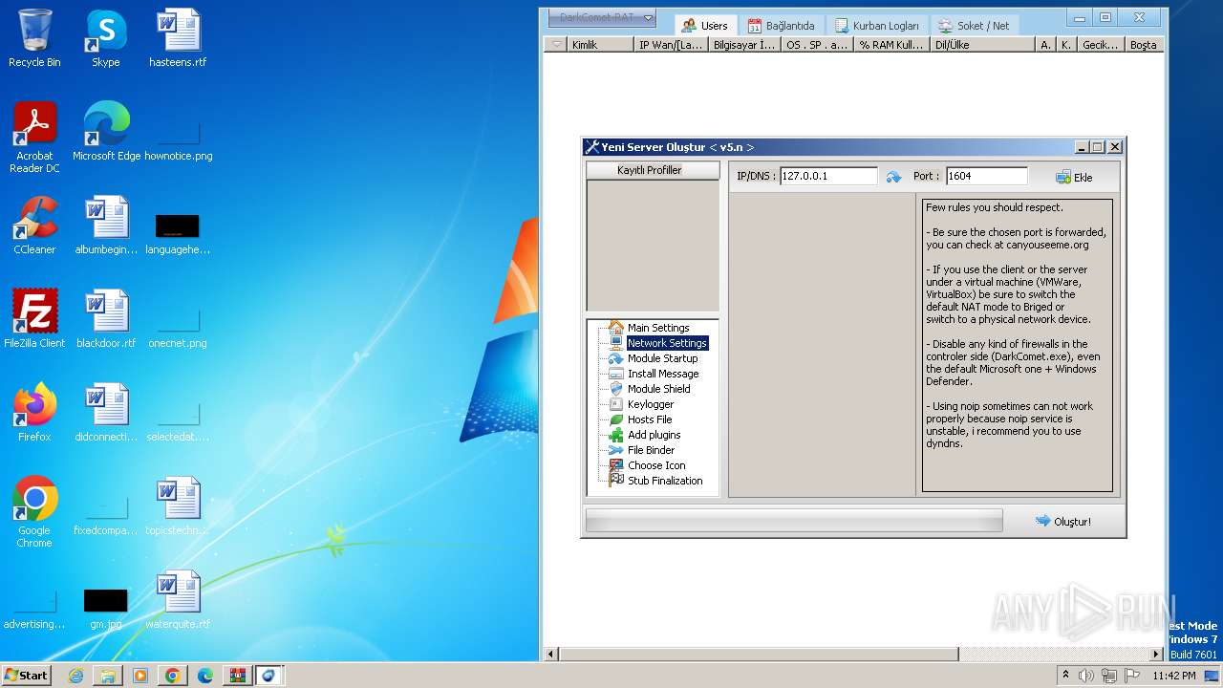Open Firefox desktop shortcut
This screenshot has height=688, width=1223.
click(x=34, y=414)
